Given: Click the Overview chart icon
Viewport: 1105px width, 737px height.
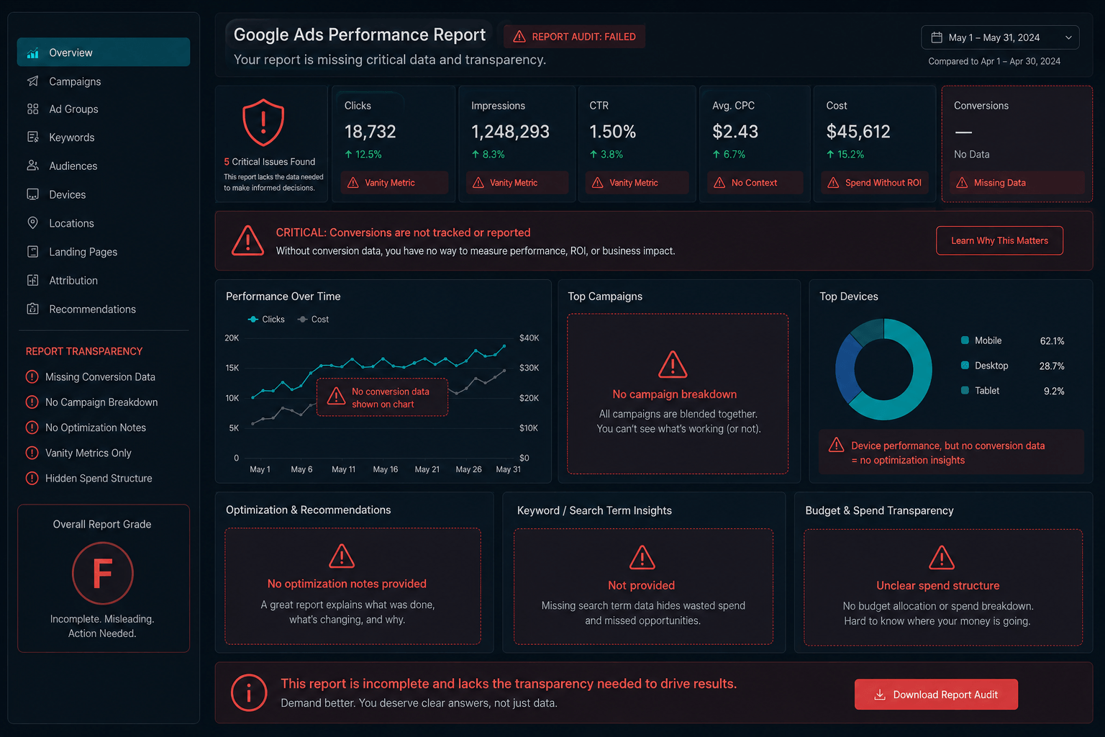Looking at the screenshot, I should click(32, 53).
